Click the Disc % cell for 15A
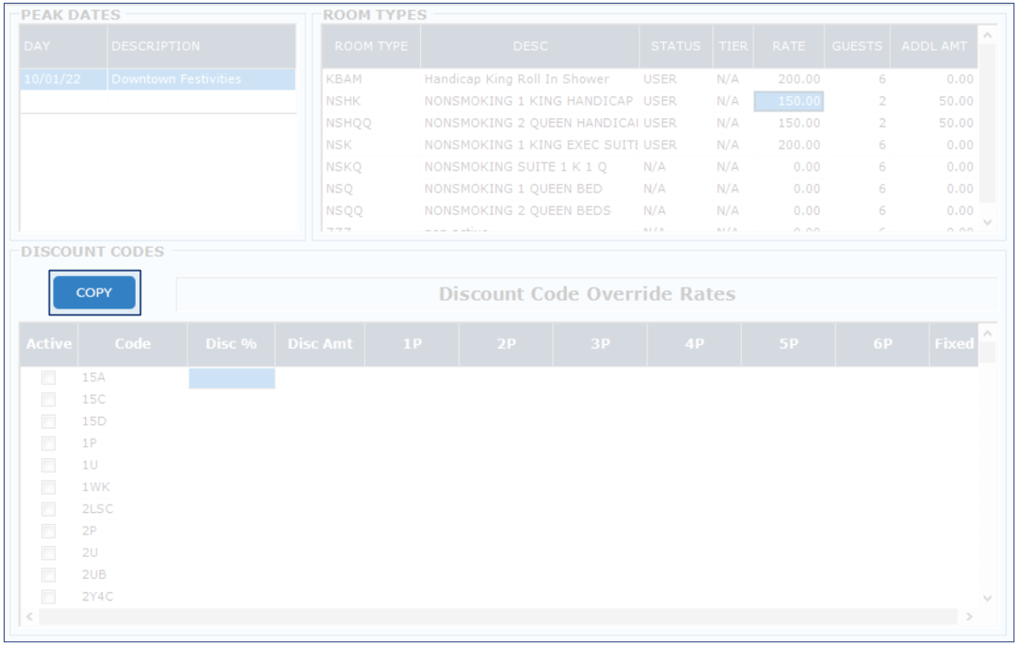This screenshot has width=1019, height=646. point(231,378)
